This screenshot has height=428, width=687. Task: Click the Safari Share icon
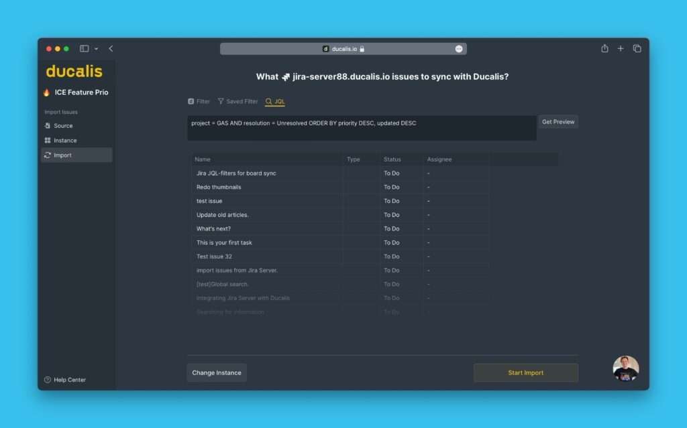(604, 49)
